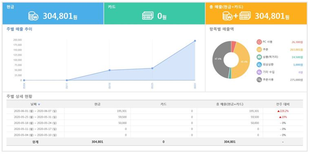Click the red up-triangle next to 228.2%
The height and width of the screenshot is (154, 310).
click(x=278, y=111)
